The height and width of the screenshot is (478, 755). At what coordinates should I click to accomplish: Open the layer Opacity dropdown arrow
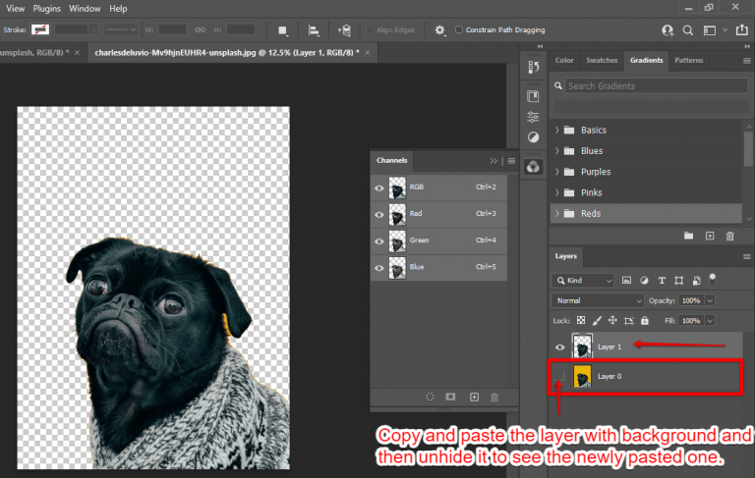click(x=710, y=300)
